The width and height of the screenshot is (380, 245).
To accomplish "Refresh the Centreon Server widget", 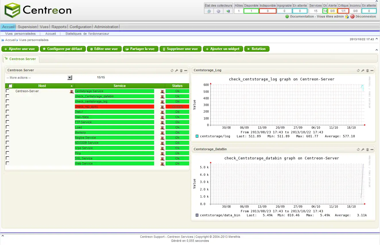I will (x=172, y=70).
